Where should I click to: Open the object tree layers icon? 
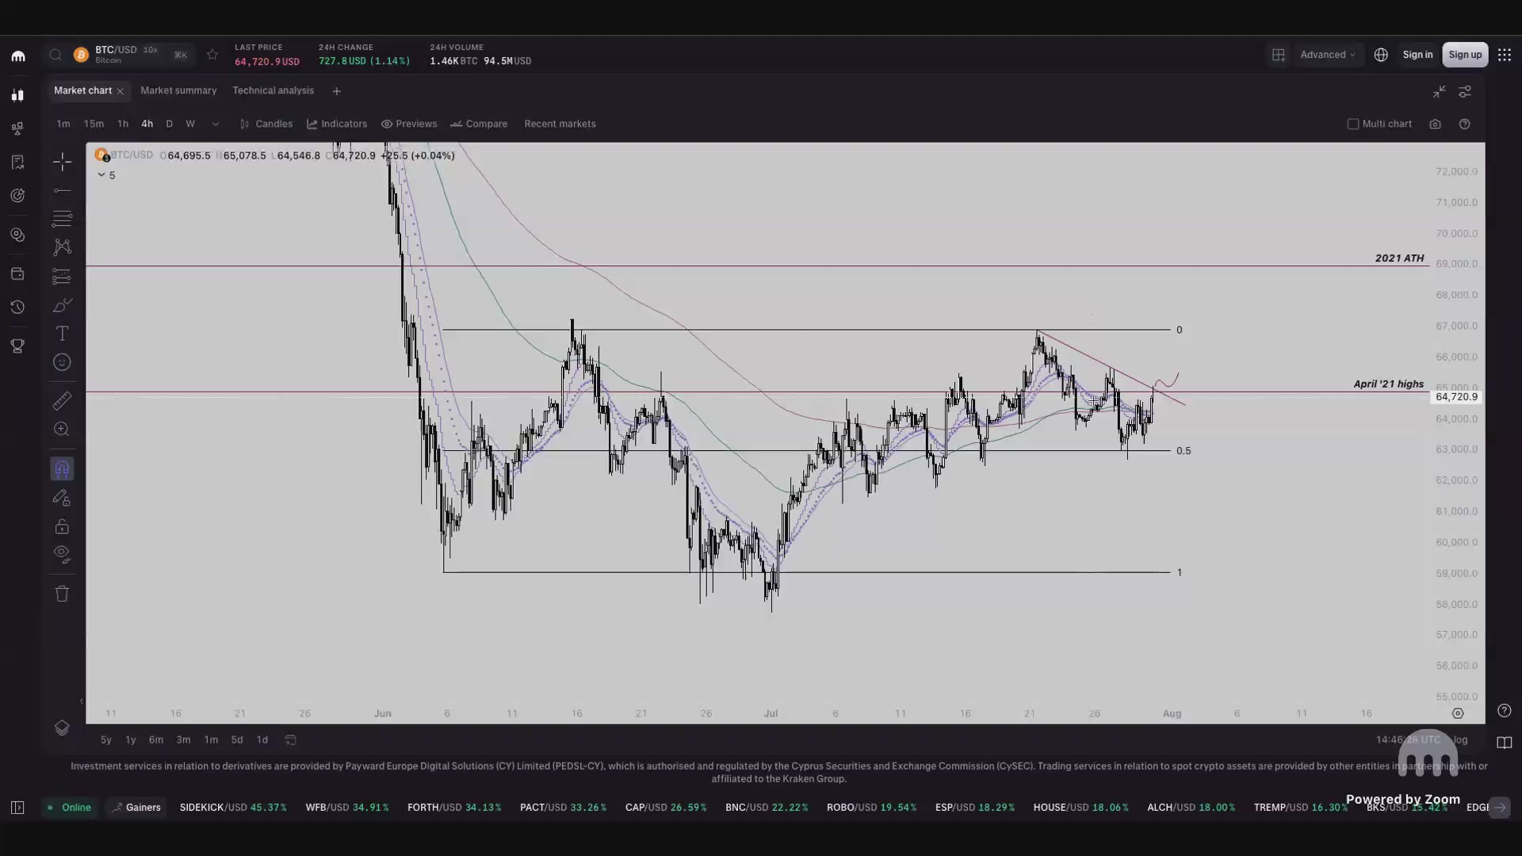pyautogui.click(x=62, y=728)
